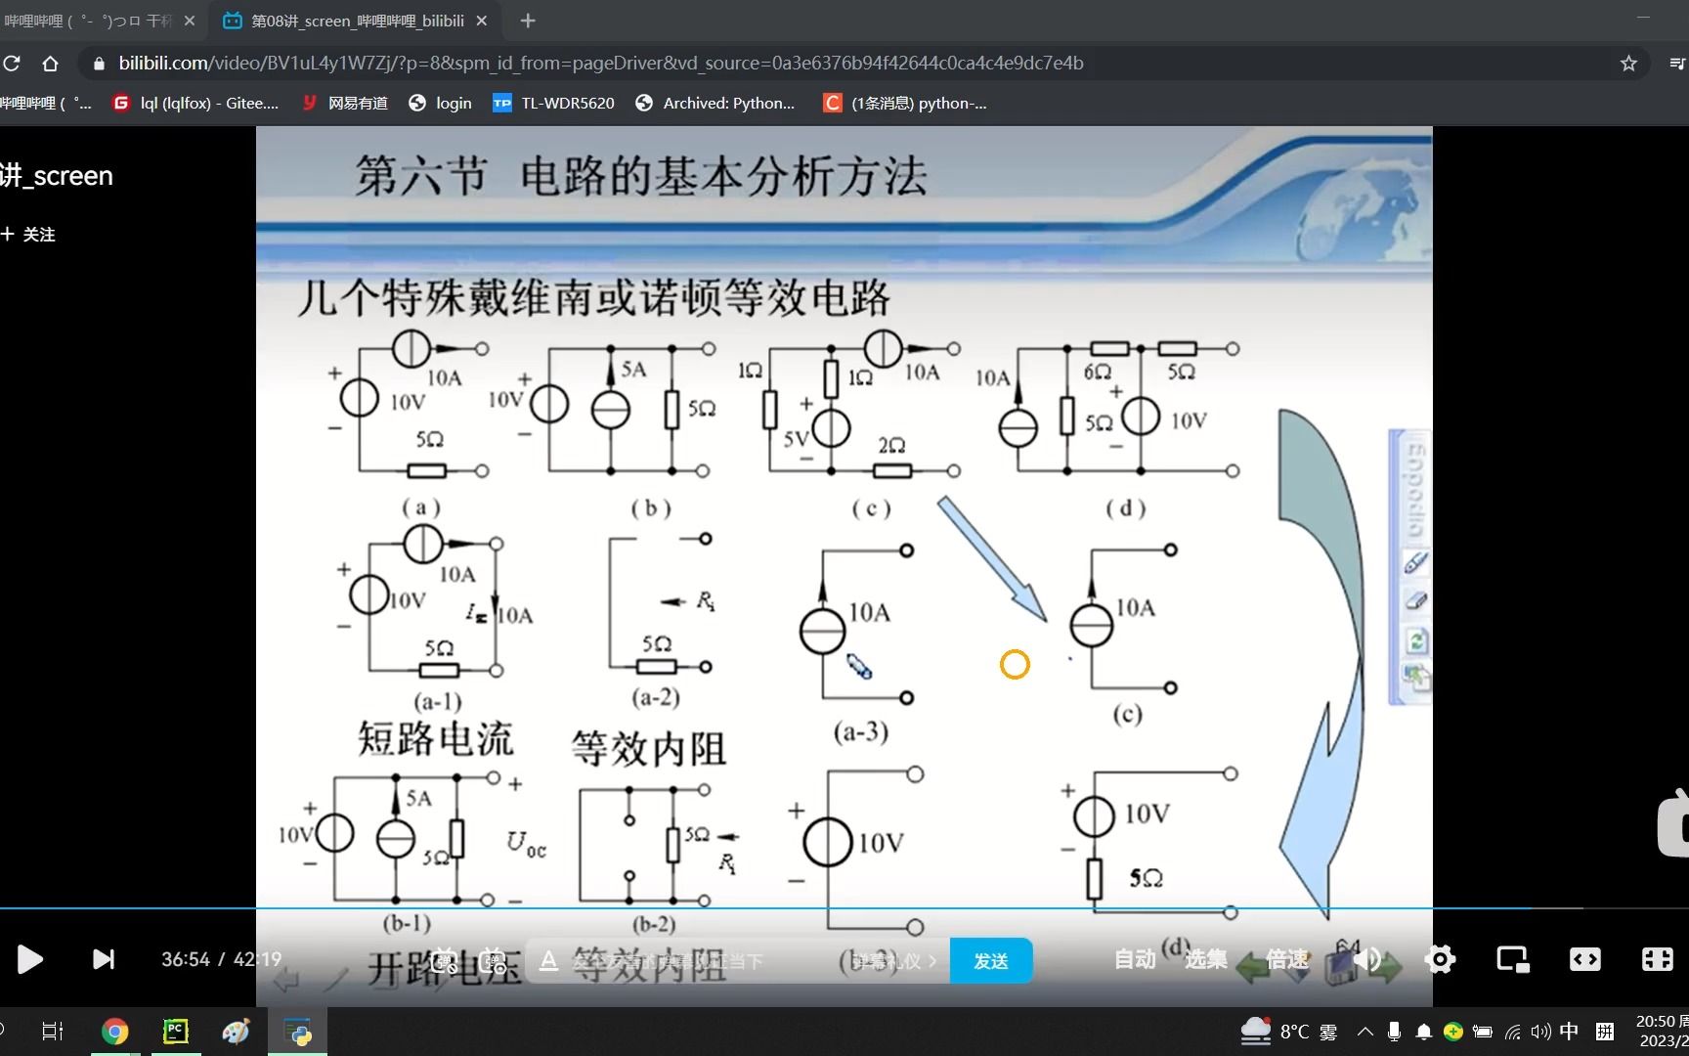Open the 8°C weather widget

coord(1288,1032)
